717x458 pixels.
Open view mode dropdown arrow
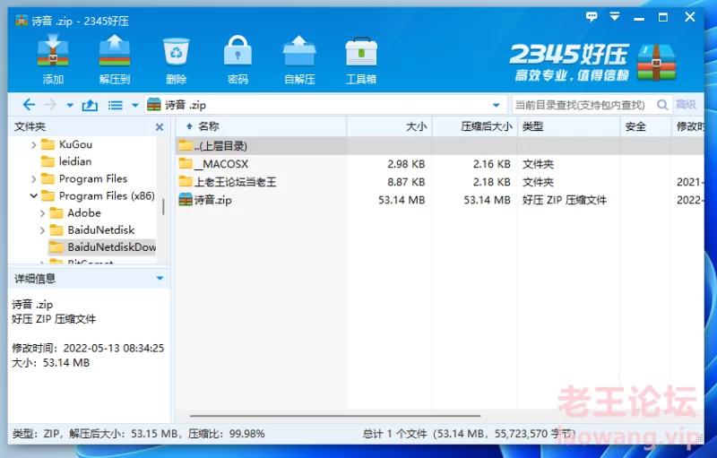pos(135,106)
